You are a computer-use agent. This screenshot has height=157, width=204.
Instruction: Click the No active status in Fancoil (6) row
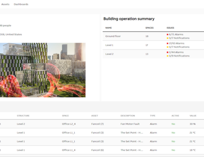click(173, 150)
